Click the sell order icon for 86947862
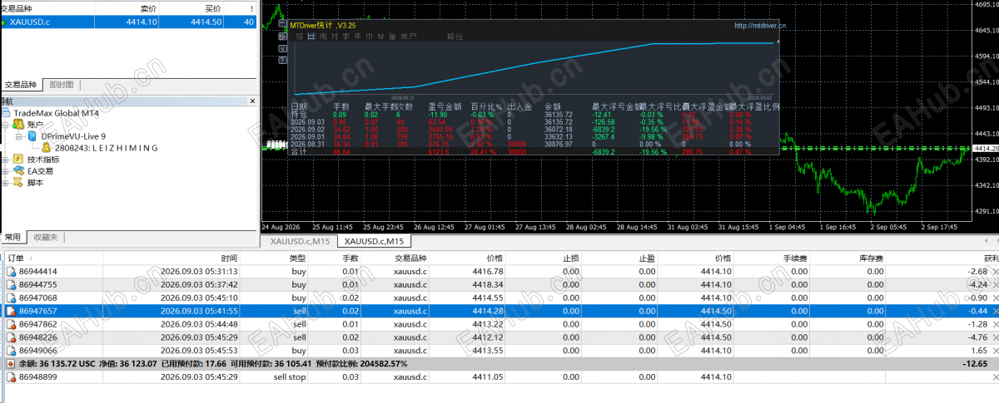The width and height of the screenshot is (999, 403). (x=12, y=324)
